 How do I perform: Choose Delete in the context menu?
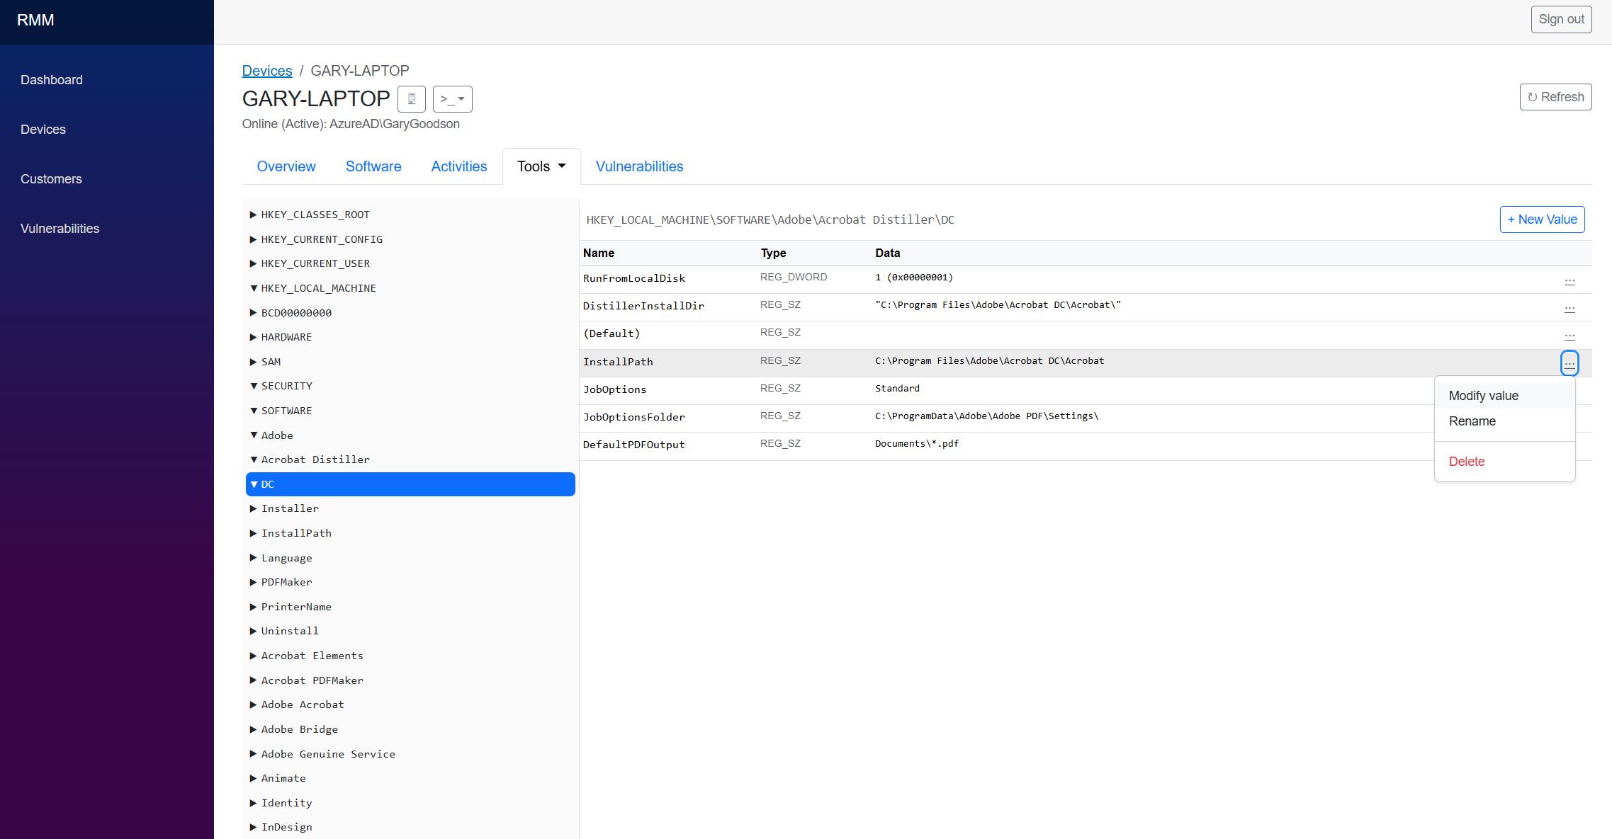click(x=1467, y=461)
